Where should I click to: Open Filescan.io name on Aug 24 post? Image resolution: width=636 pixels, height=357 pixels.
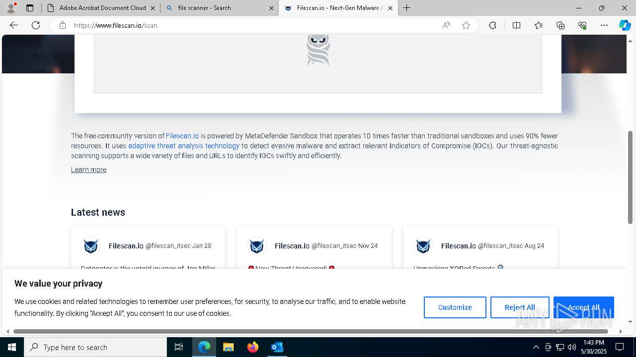click(459, 246)
